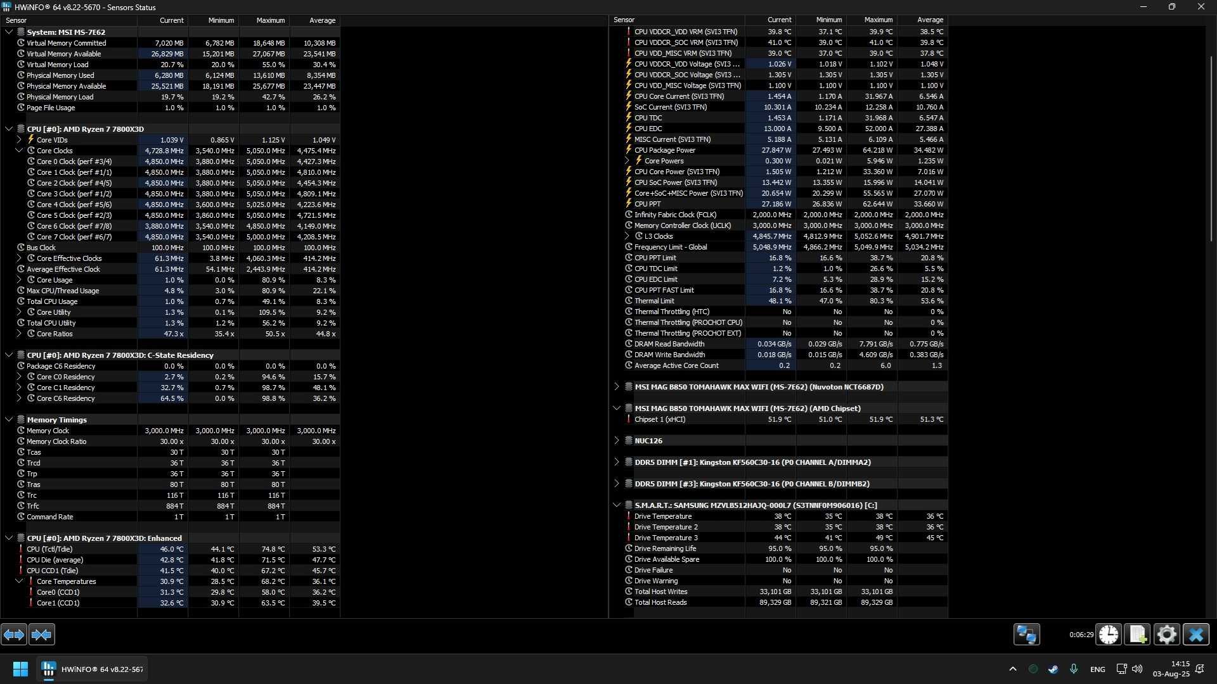Select the CPU Package Power row
The image size is (1217, 684).
[779, 150]
